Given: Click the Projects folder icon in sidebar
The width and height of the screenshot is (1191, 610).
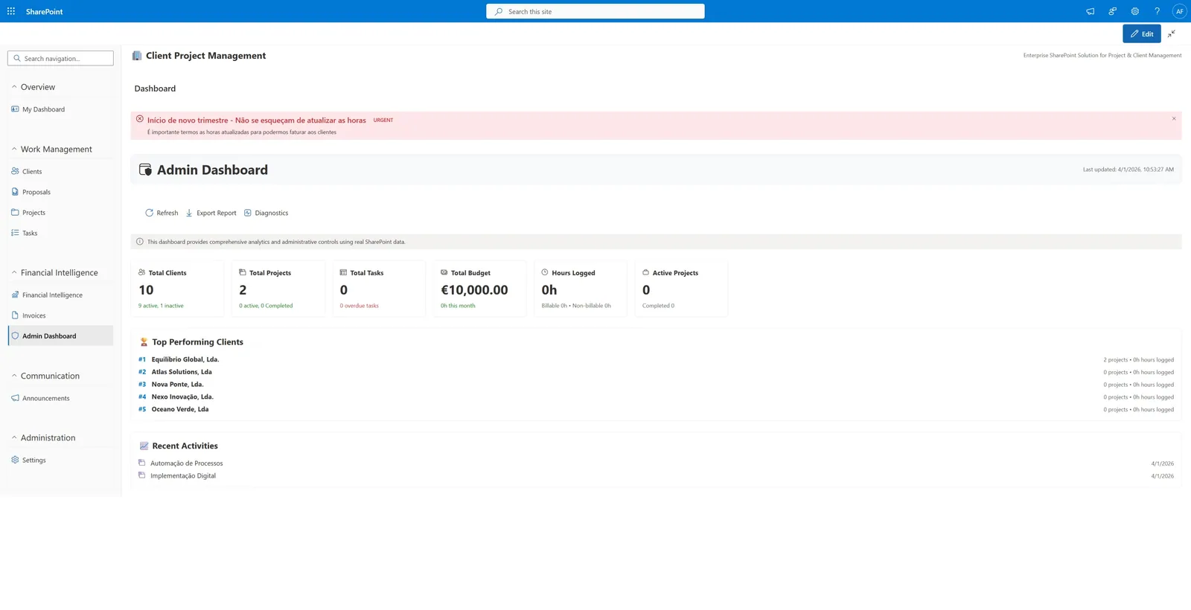Looking at the screenshot, I should (15, 212).
